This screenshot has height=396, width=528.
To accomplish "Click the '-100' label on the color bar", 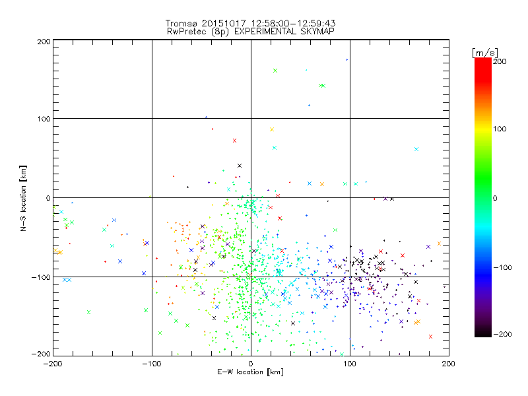I will (x=502, y=268).
